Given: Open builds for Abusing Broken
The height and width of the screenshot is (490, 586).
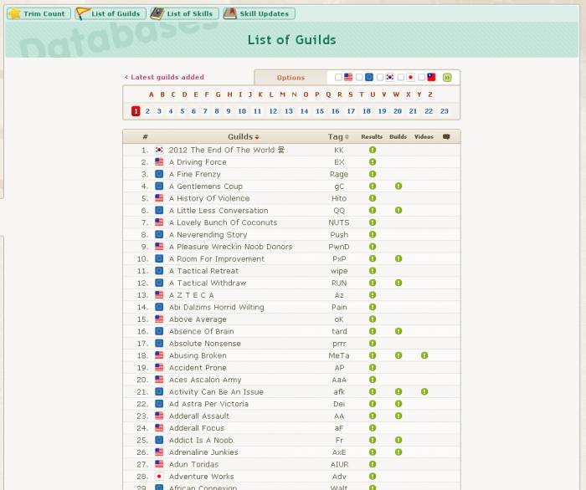Looking at the screenshot, I should pos(398,355).
